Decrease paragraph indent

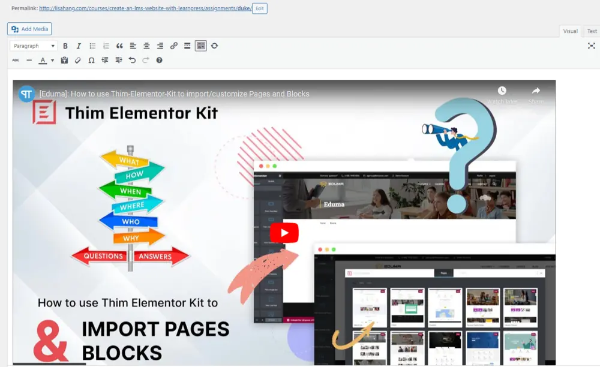coord(105,60)
